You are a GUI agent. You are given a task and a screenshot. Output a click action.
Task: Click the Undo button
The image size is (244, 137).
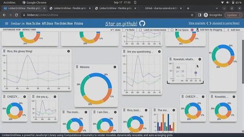pyautogui.click(x=116, y=30)
